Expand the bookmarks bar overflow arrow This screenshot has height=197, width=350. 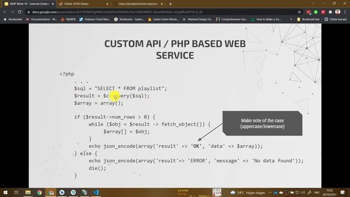coord(291,20)
